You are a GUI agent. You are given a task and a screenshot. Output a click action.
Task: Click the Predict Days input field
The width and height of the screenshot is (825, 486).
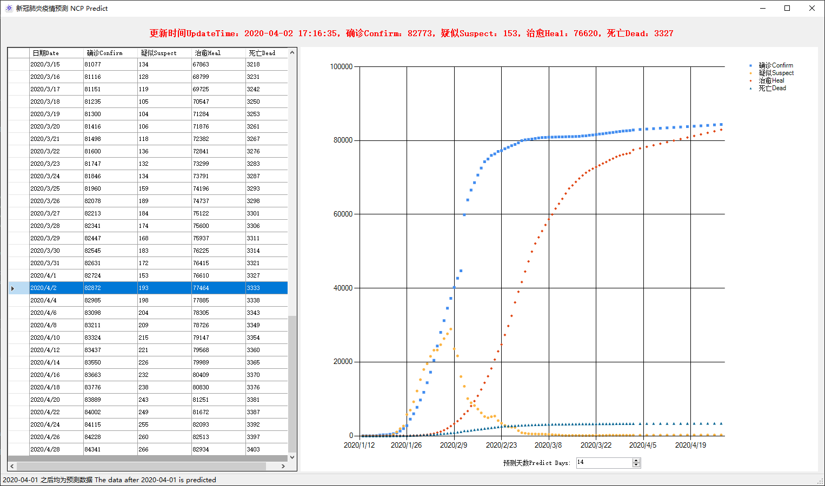[603, 463]
